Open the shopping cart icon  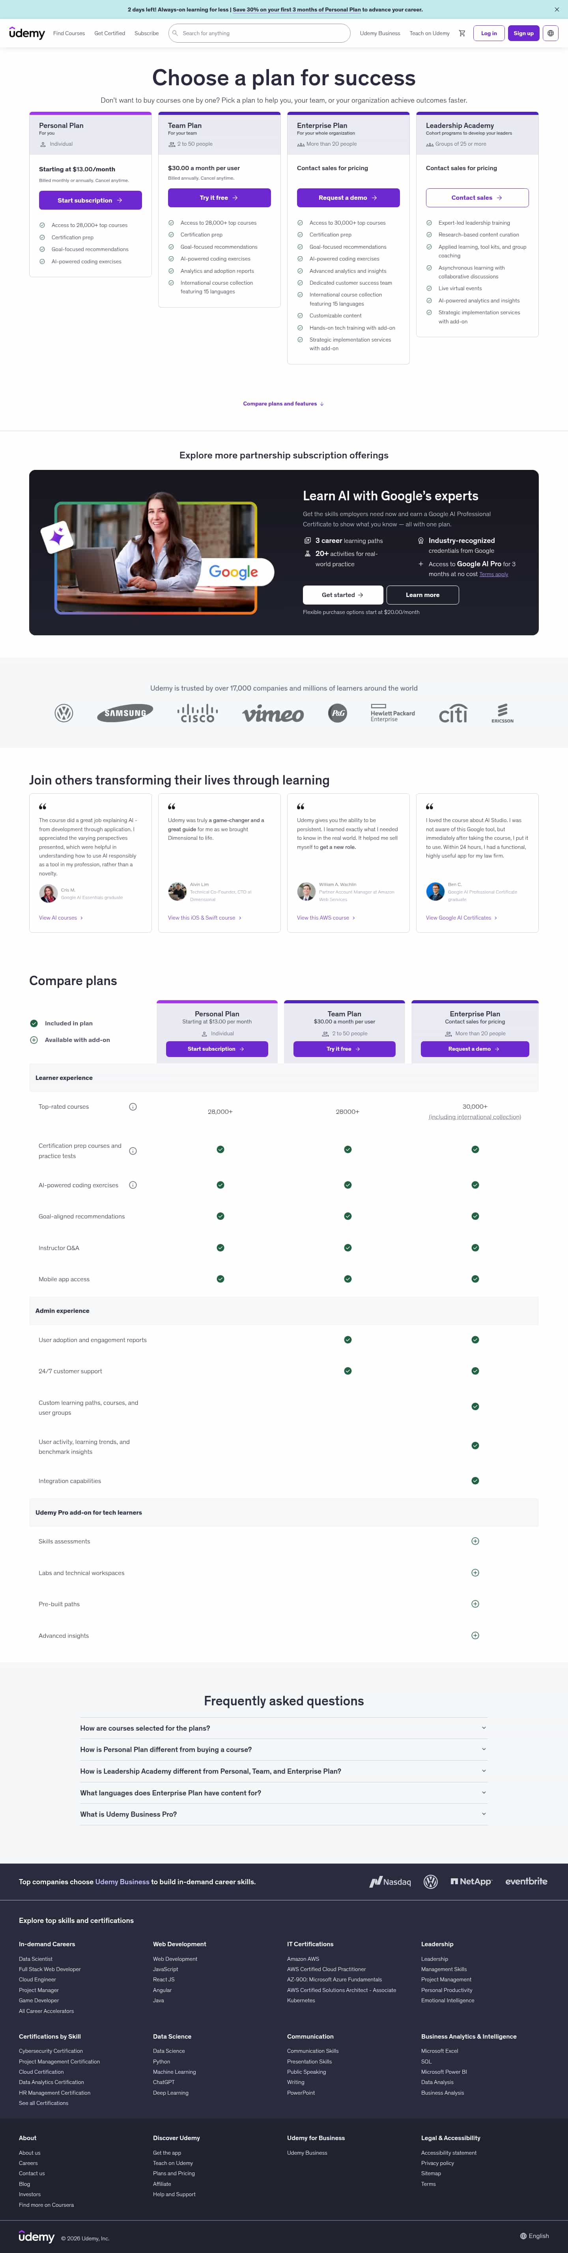click(x=461, y=33)
